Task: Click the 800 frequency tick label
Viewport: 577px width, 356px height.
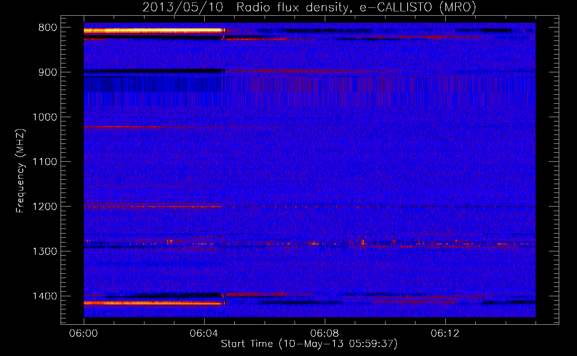Action: tap(47, 28)
